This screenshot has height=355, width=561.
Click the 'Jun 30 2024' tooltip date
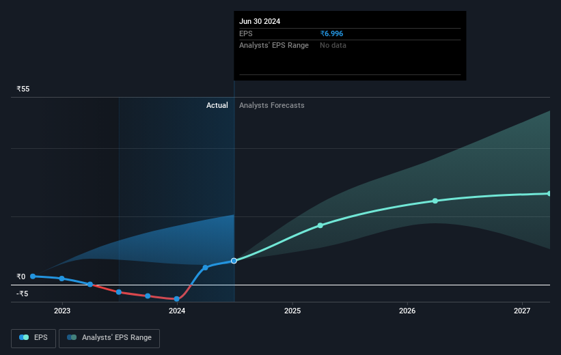260,21
